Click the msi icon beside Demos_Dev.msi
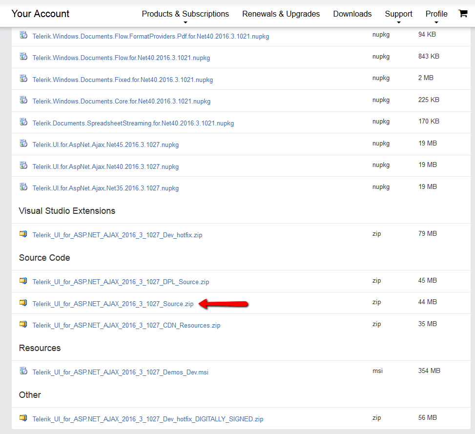 point(23,371)
